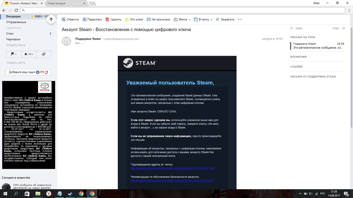Screen dimensions: 353x198
Task: Mark the message as spam (Это спам!)
Action: 134,20
